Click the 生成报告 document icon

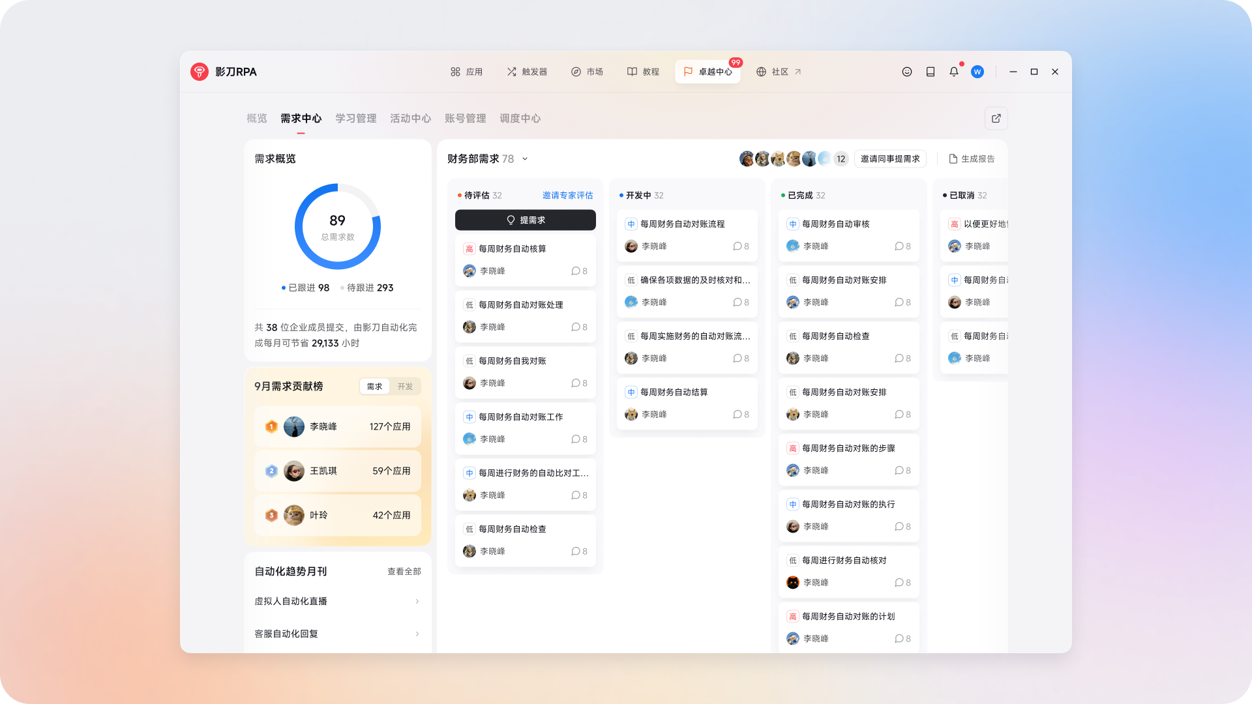[953, 159]
